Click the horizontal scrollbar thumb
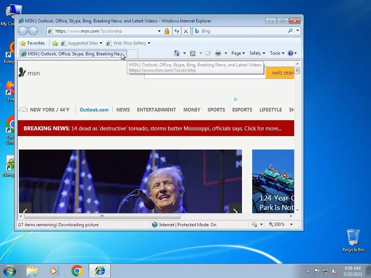371x278 pixels. (102, 216)
